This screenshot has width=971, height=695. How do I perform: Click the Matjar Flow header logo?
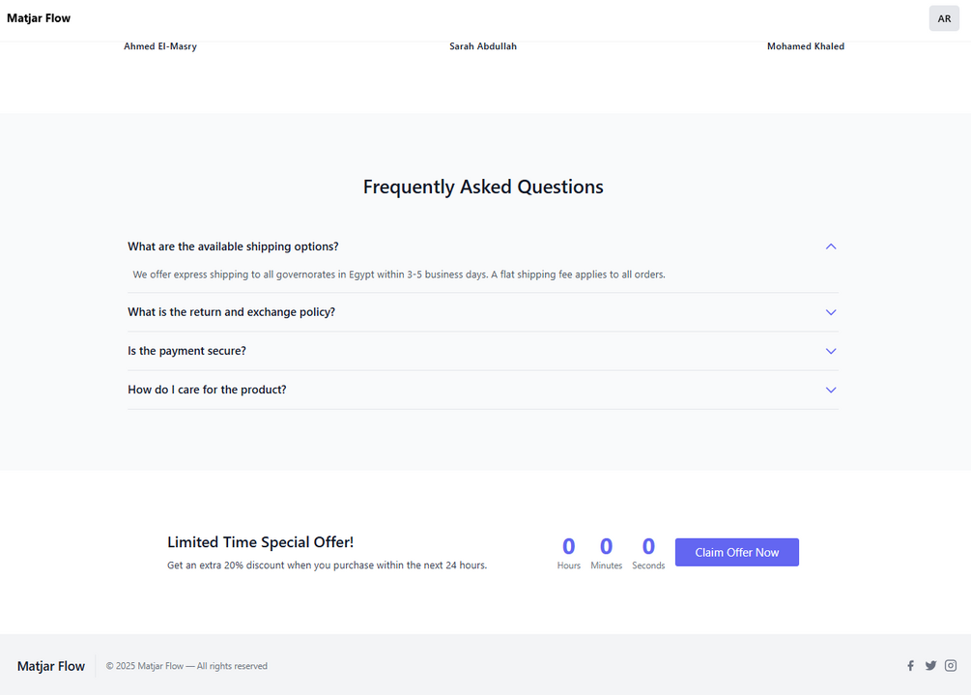coord(39,18)
